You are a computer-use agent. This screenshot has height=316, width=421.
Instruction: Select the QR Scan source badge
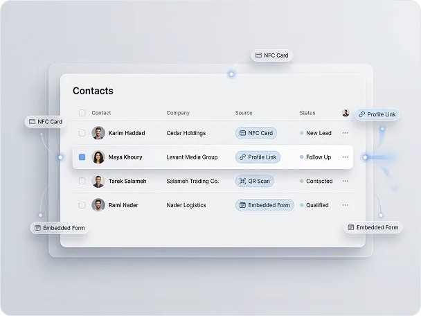click(x=255, y=181)
